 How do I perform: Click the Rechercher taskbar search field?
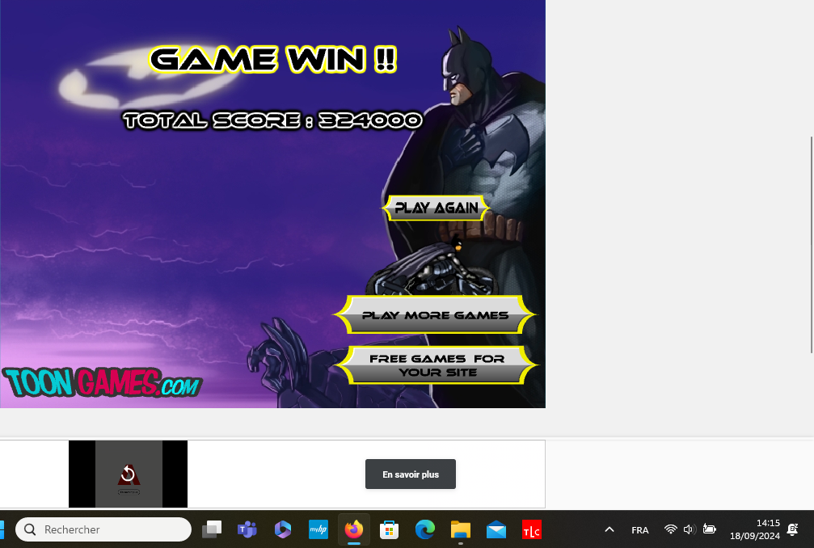click(103, 529)
